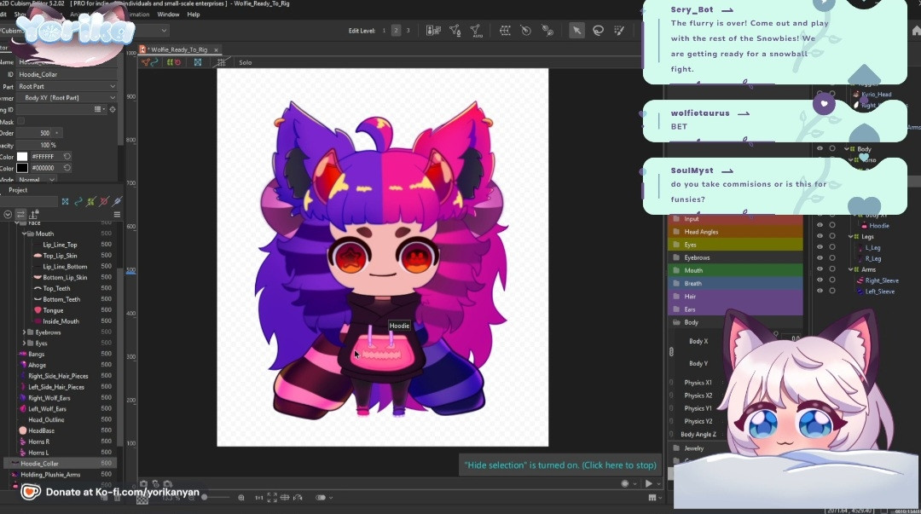Click the green crossed icon in the parts palette
Image resolution: width=921 pixels, height=514 pixels.
coord(91,201)
